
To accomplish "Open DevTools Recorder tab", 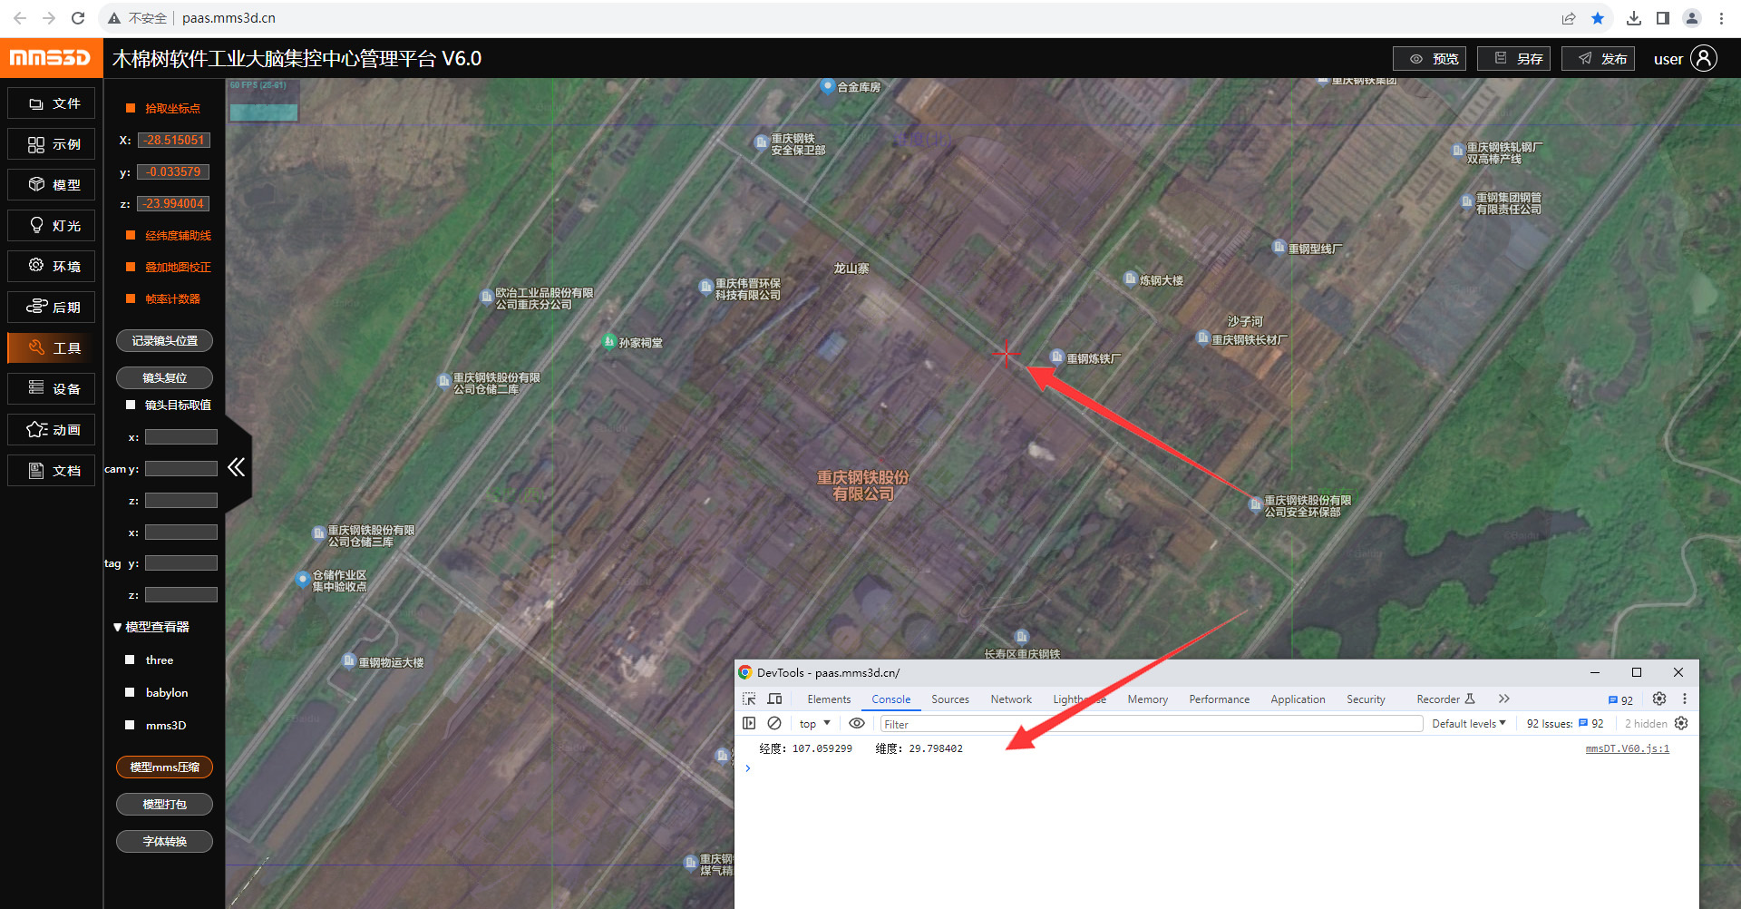I will (1445, 699).
